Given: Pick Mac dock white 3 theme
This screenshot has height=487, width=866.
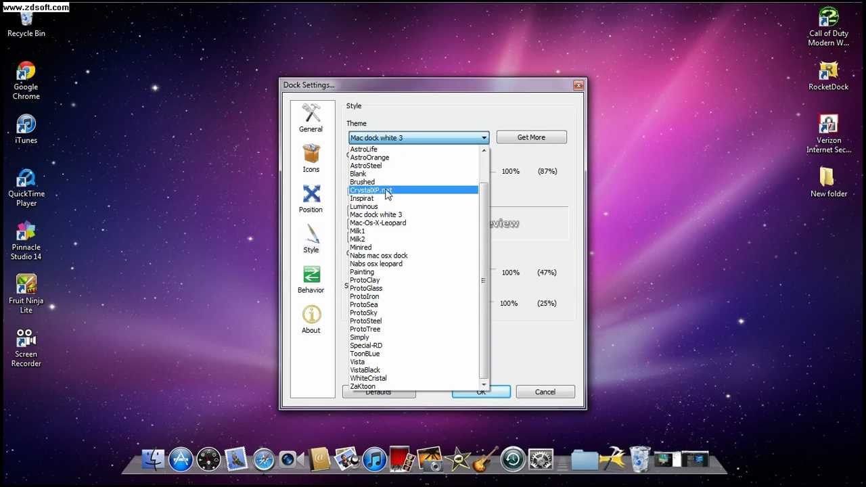Looking at the screenshot, I should pos(413,214).
